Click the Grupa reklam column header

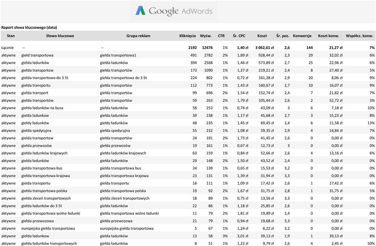tap(138, 36)
